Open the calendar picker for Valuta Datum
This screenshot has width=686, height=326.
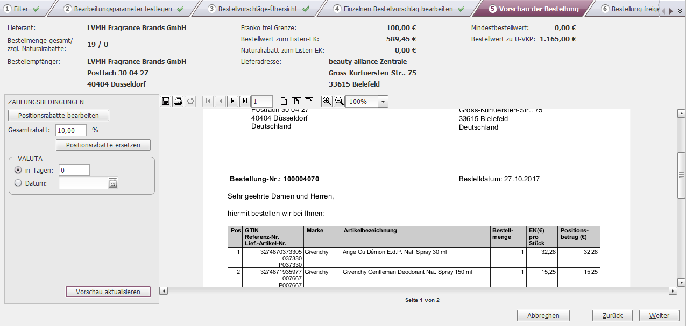click(x=113, y=183)
